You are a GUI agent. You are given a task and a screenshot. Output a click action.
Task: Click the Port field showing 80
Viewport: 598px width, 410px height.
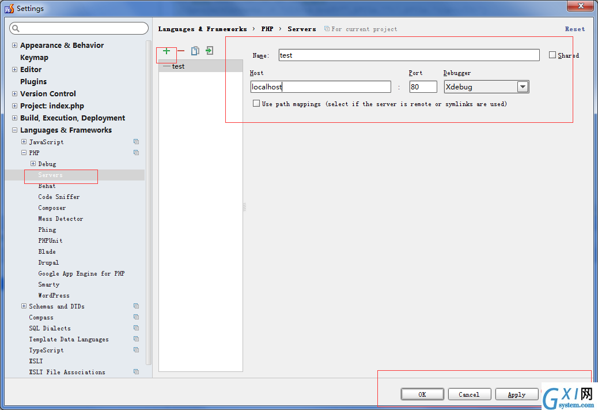pos(423,86)
